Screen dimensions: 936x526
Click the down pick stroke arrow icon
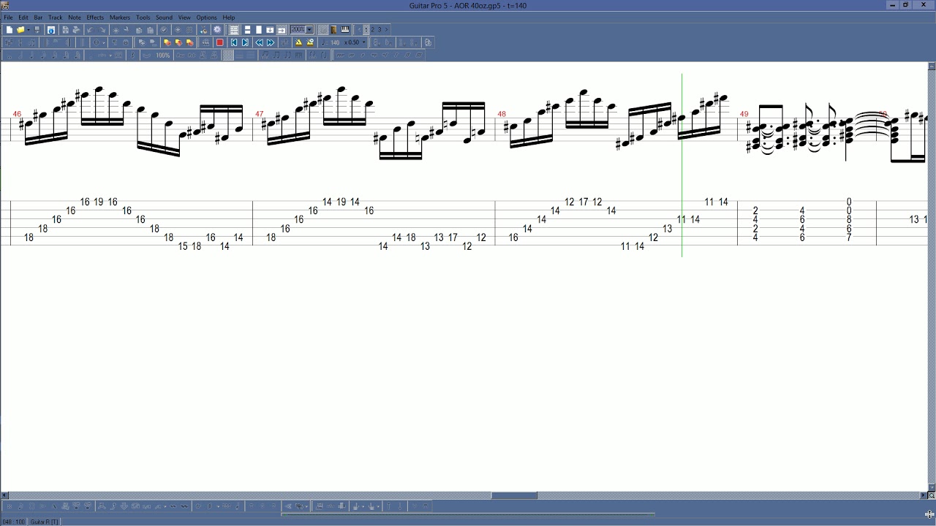click(400, 506)
